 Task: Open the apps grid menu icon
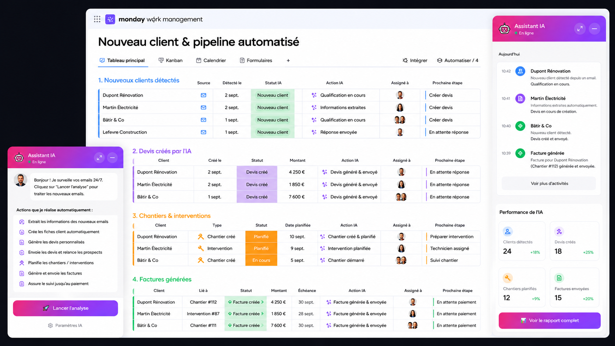(x=97, y=19)
